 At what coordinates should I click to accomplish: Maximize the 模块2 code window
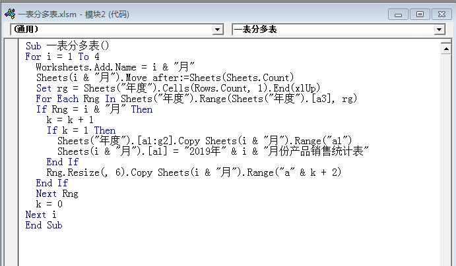coord(420,14)
